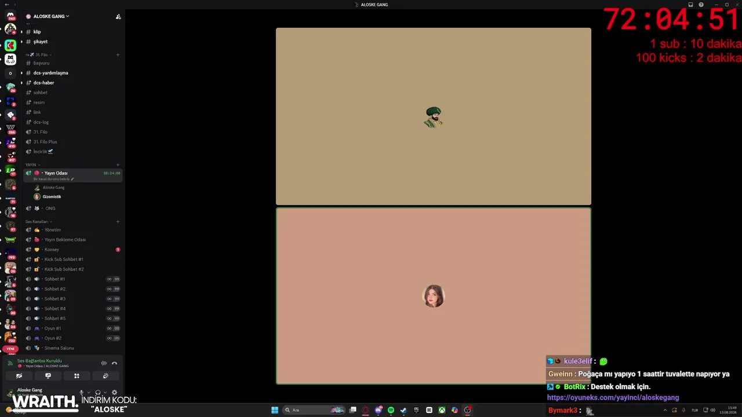Image resolution: width=742 pixels, height=417 pixels.
Task: Open the white robot-face server icon
Action: [x=10, y=59]
